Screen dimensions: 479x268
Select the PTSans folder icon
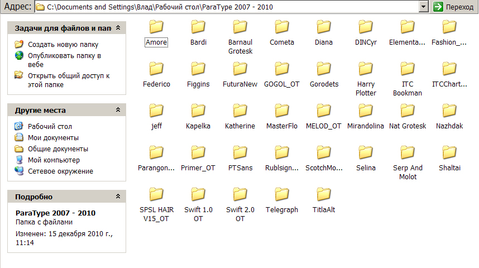[240, 152]
